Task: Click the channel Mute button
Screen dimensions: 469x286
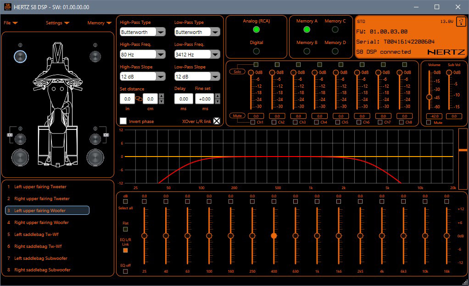Action: 237,116
